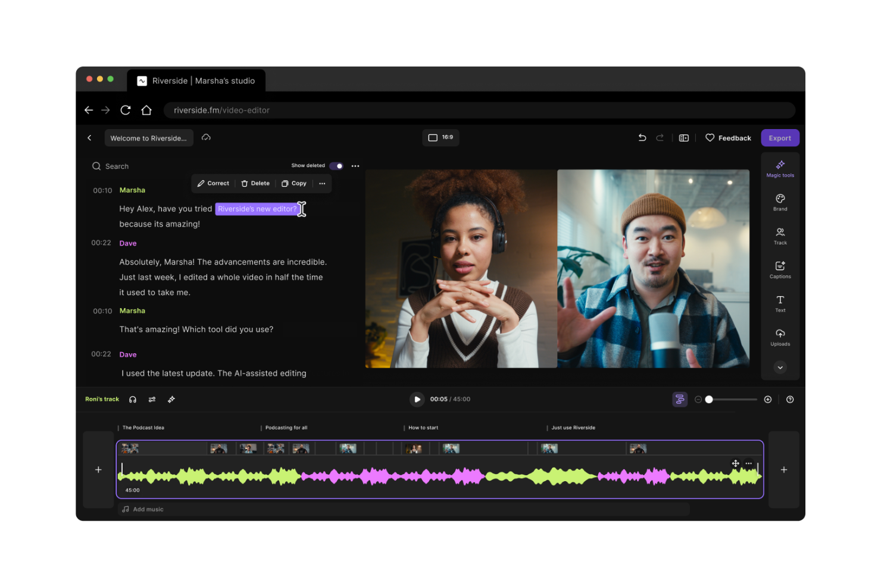881x587 pixels.
Task: Open the 16:9 aspect ratio dropdown
Action: coord(440,137)
